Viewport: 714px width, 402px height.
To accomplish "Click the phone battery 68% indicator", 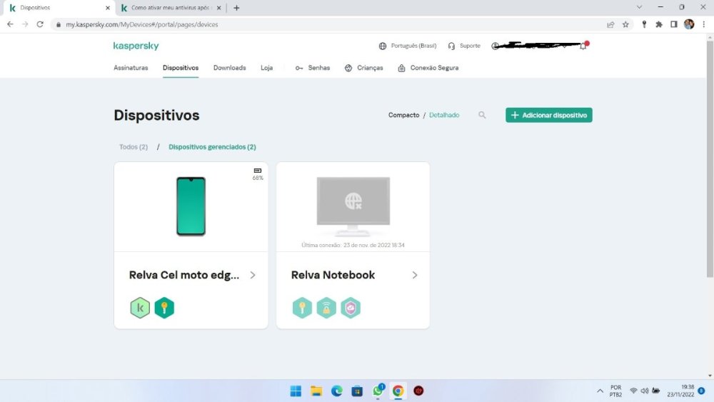I will 258,174.
